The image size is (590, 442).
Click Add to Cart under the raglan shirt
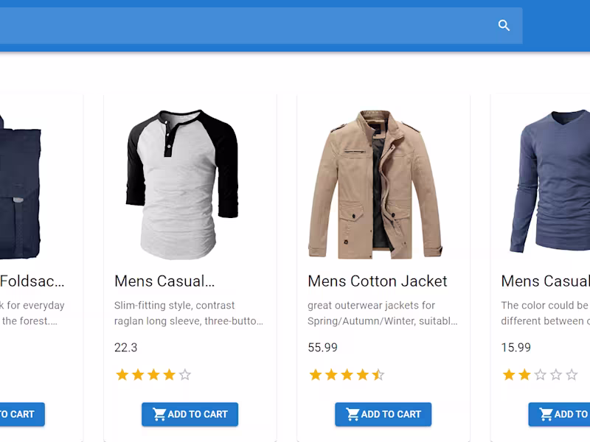190,414
